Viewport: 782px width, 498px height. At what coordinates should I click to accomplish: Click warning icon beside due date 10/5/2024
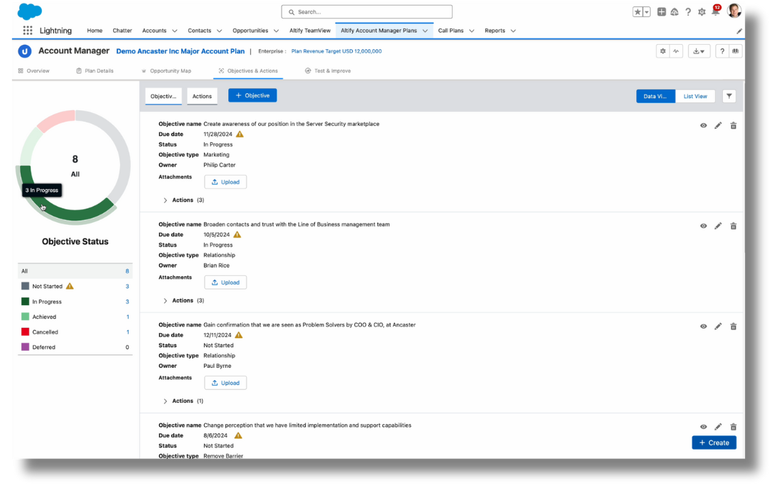coord(237,235)
